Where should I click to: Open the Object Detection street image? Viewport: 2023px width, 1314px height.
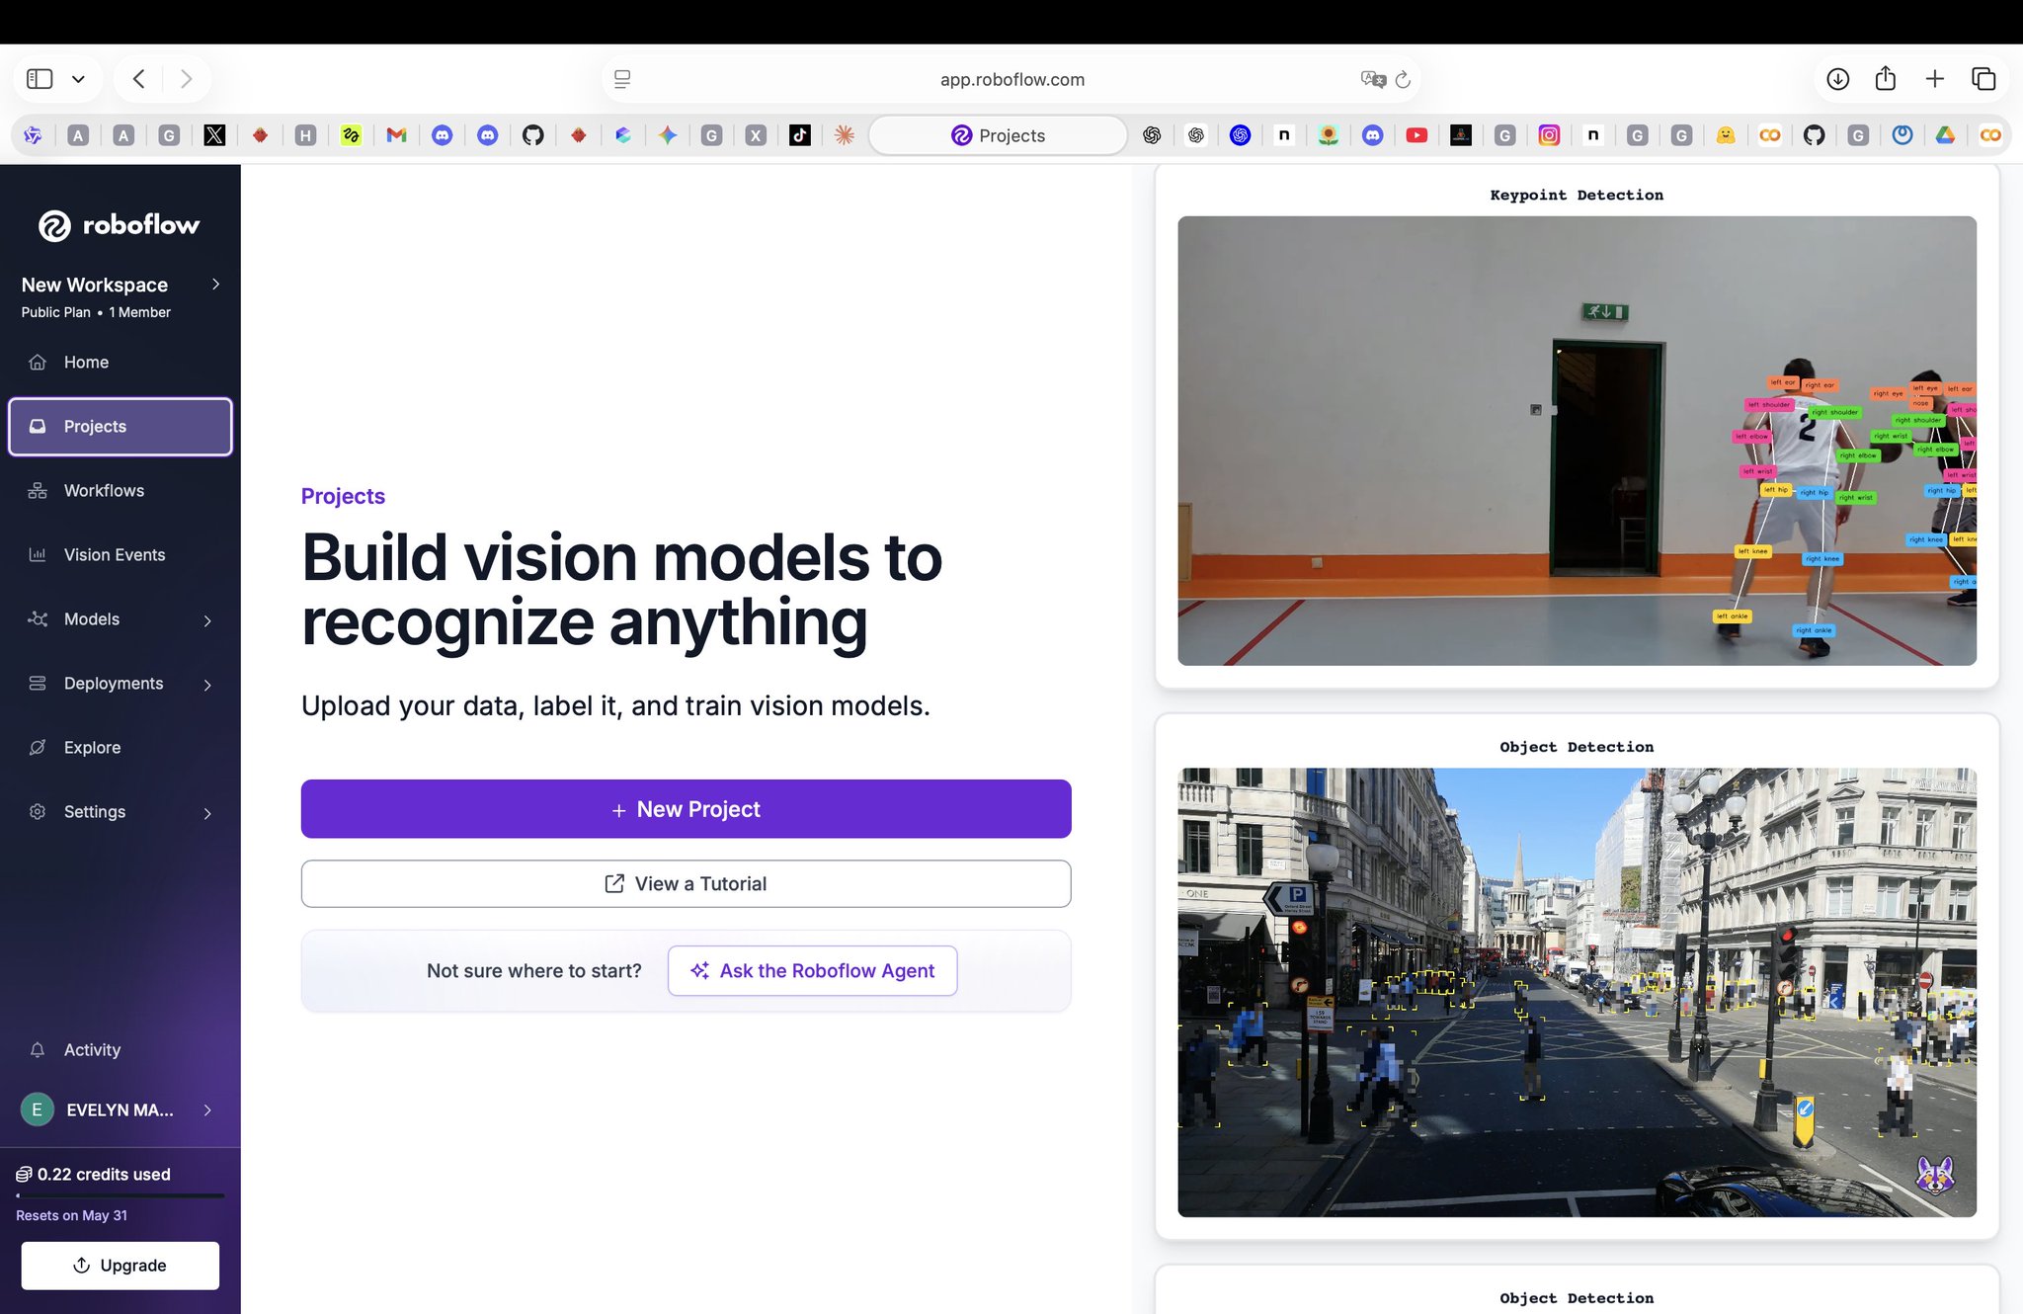1577,992
